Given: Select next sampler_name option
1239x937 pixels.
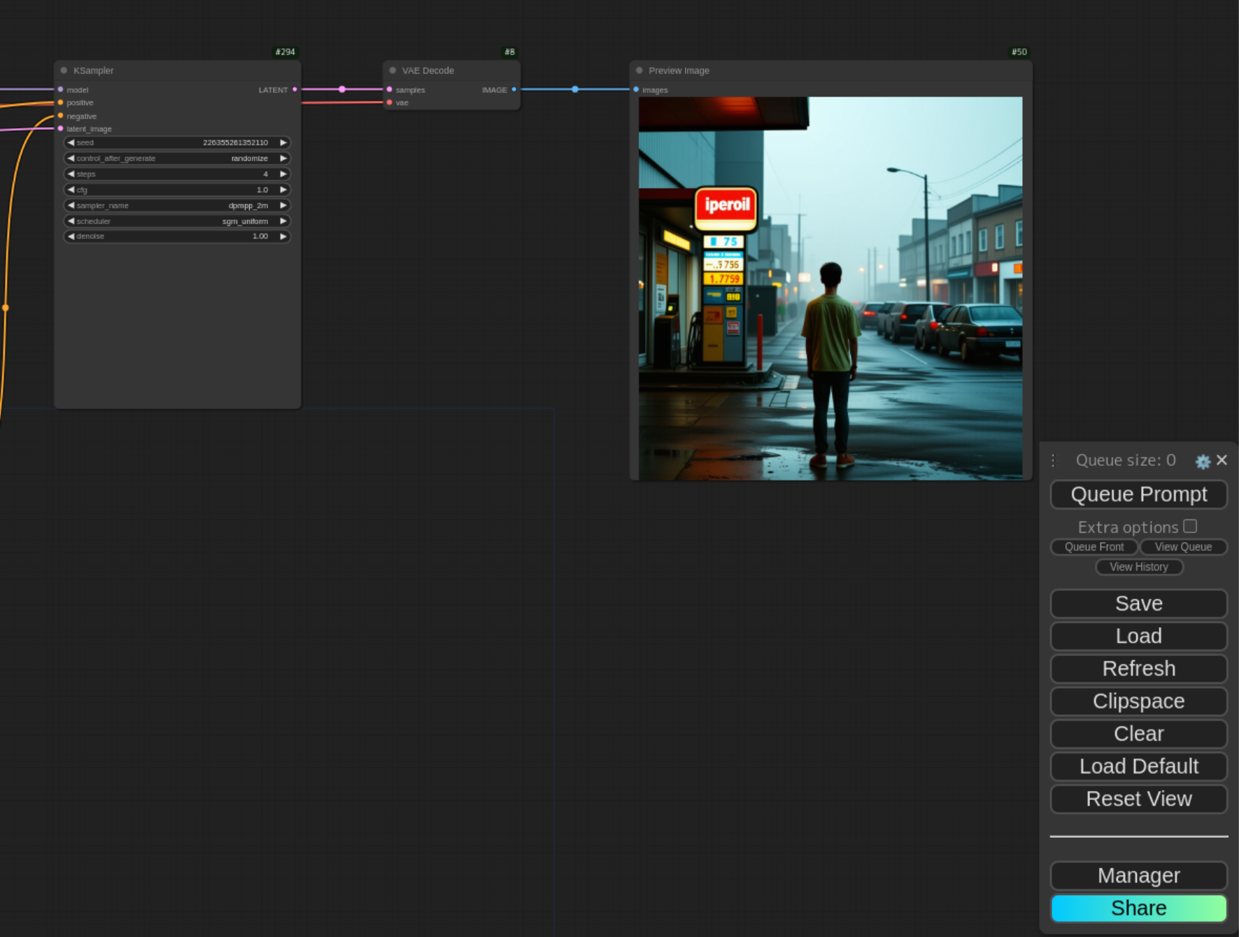Looking at the screenshot, I should point(283,206).
